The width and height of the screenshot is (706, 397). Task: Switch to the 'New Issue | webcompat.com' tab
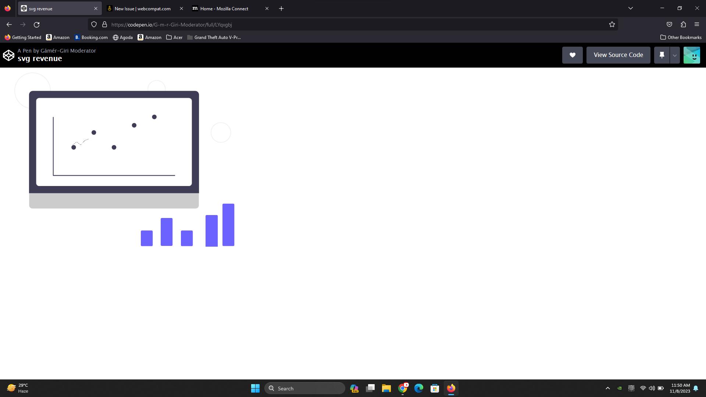(142, 8)
